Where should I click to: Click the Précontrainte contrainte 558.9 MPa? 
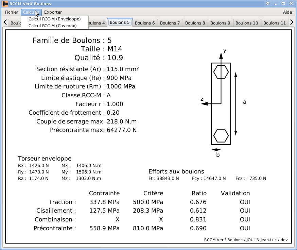pyautogui.click(x=104, y=228)
